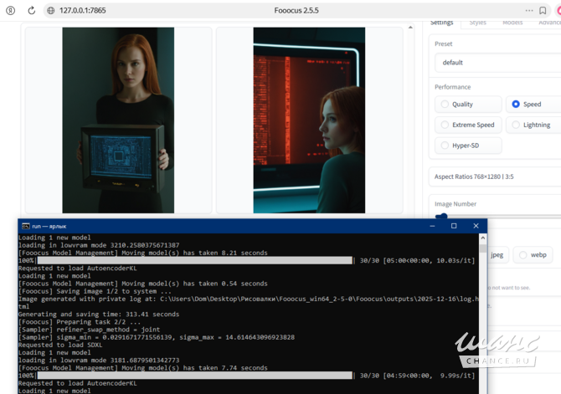Minimize the run console window

tap(430, 226)
